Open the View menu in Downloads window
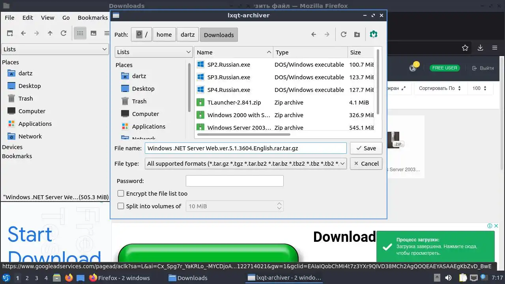 [48, 18]
